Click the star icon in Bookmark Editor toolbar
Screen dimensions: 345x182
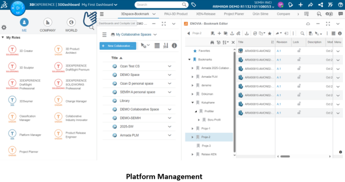click(269, 33)
